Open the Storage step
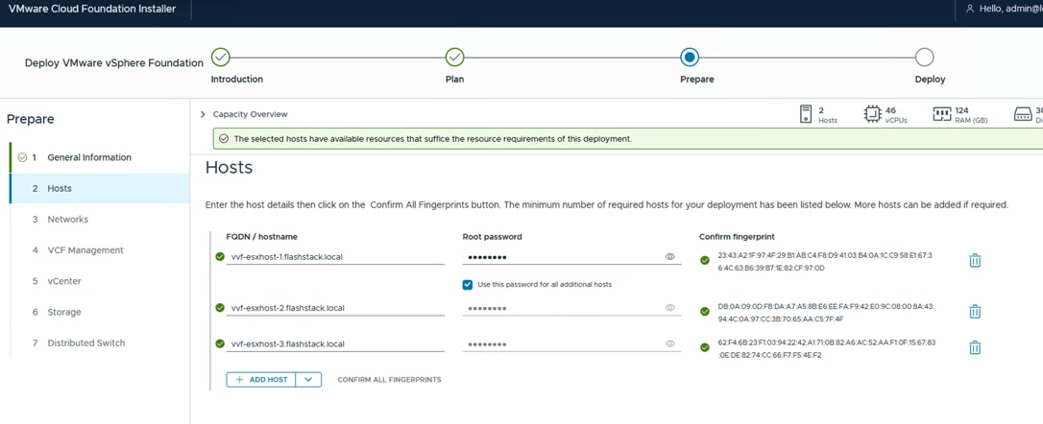This screenshot has width=1043, height=424. tap(63, 312)
